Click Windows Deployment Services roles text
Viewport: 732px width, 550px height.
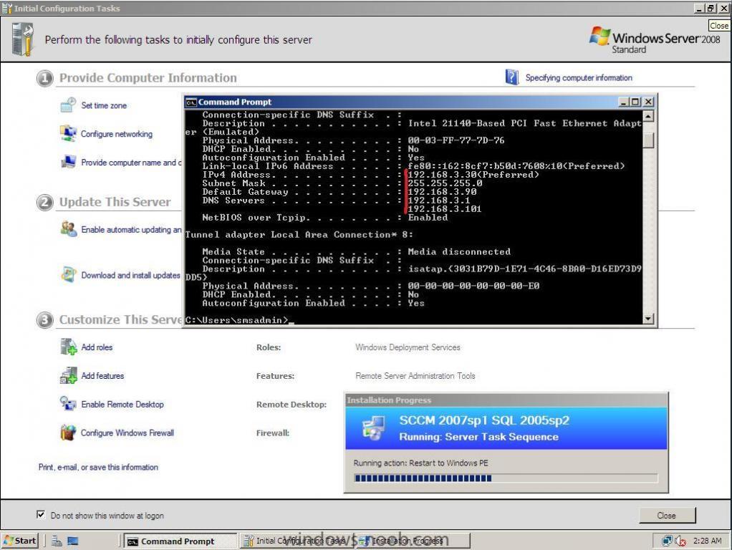[x=408, y=347]
